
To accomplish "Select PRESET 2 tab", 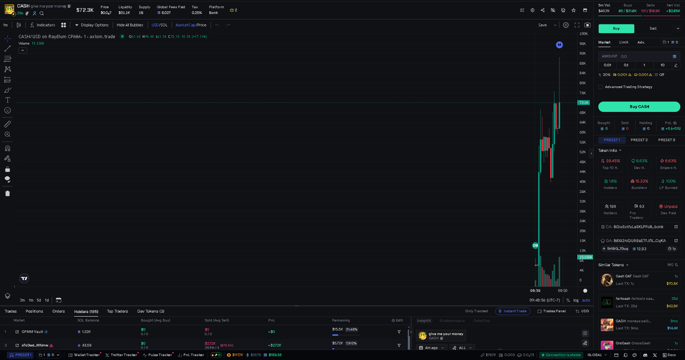I will tap(639, 140).
